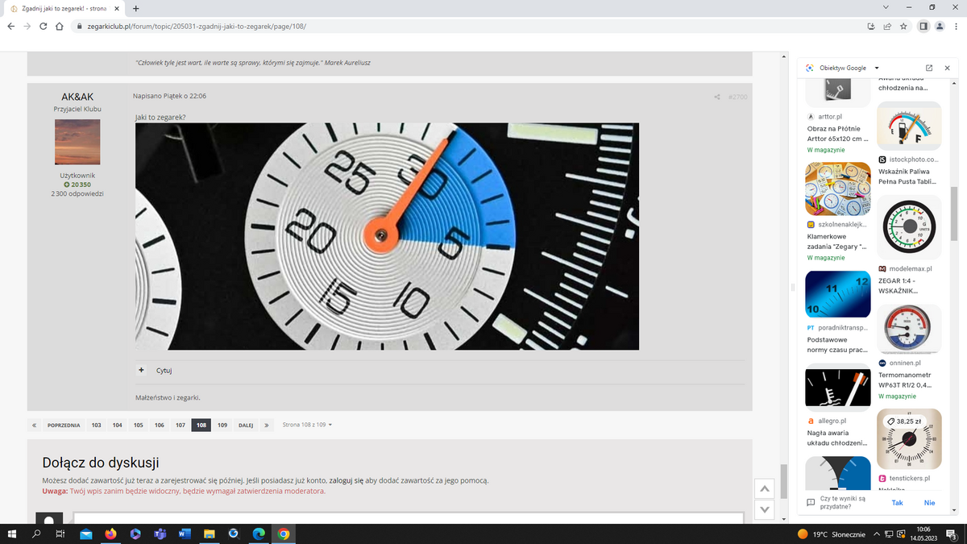
Task: Select page 109 in the pagination
Action: pyautogui.click(x=222, y=425)
